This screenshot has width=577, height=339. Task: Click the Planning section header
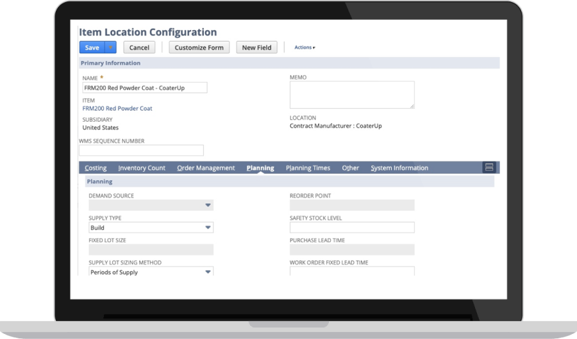(x=290, y=181)
